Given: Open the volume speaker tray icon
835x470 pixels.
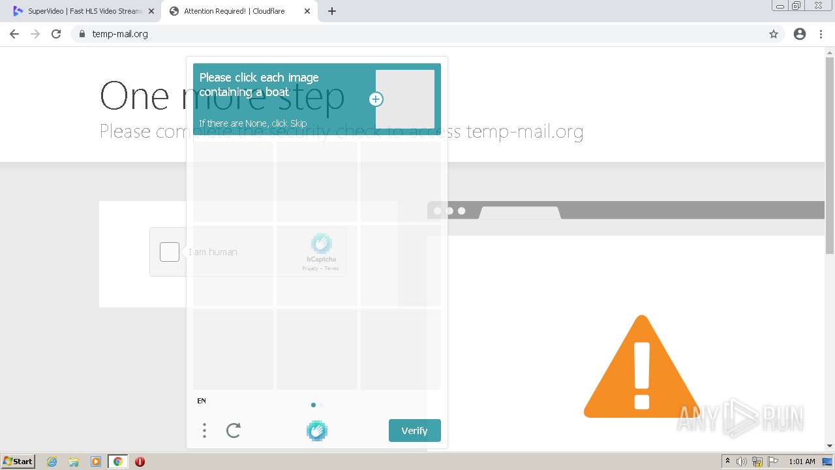Looking at the screenshot, I should tap(742, 462).
